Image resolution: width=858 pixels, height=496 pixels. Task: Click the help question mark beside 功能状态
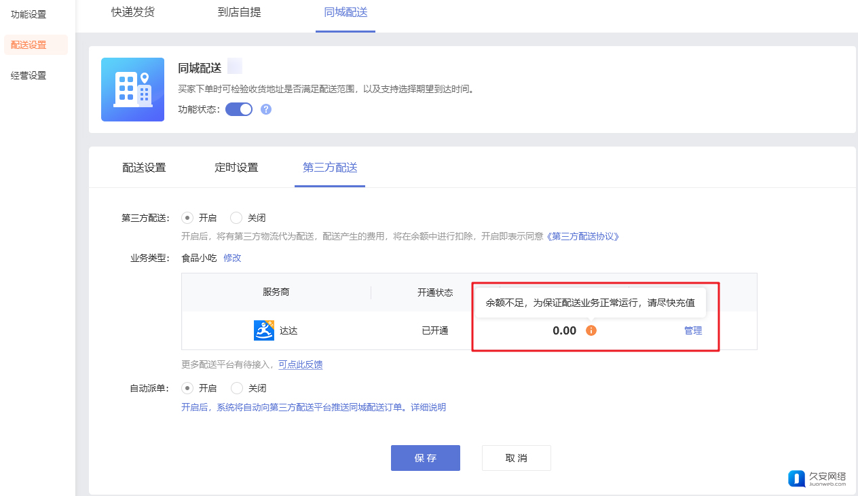266,109
